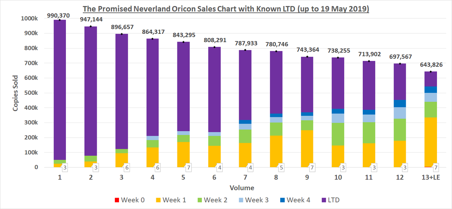Click the Week 4 dark blue legend swatch
This screenshot has height=209, width=452.
pos(282,200)
